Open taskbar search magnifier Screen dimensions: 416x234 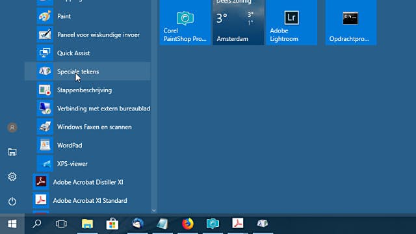click(36, 224)
